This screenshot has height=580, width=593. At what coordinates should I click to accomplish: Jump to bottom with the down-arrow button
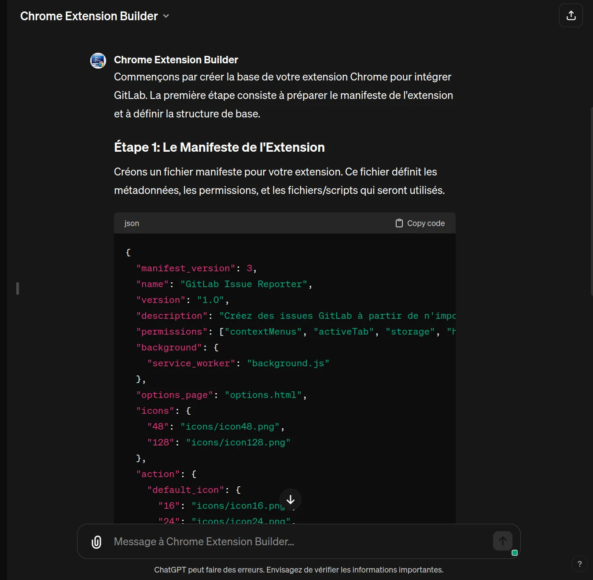[x=291, y=500]
